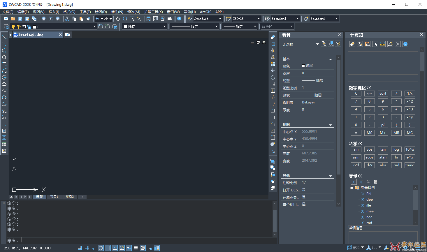This screenshot has width=427, height=252.
Task: Toggle ortho mode in status bar
Action: (94, 248)
